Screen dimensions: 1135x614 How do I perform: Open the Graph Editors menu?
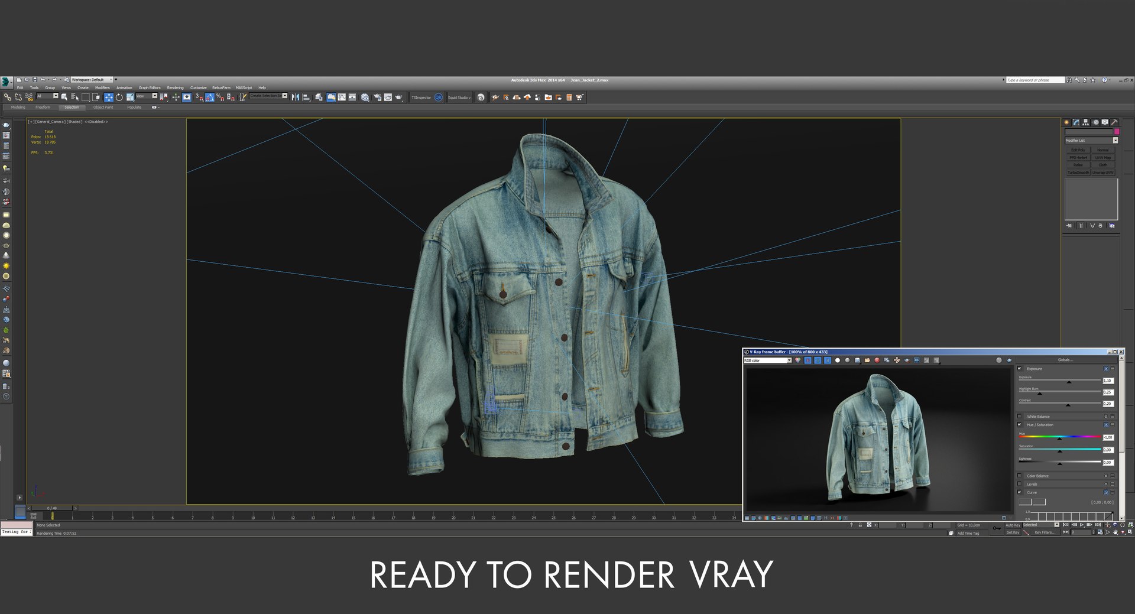click(x=150, y=87)
